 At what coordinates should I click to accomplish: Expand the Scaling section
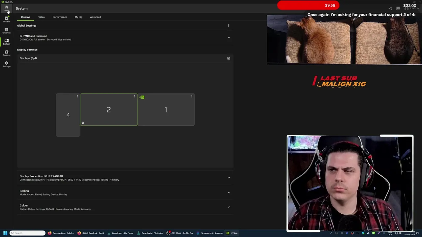(125, 193)
